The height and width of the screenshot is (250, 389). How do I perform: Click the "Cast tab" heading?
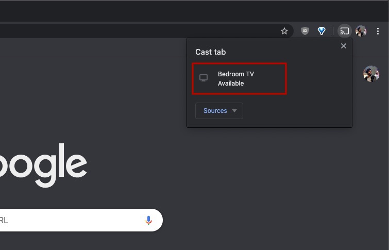(x=210, y=52)
